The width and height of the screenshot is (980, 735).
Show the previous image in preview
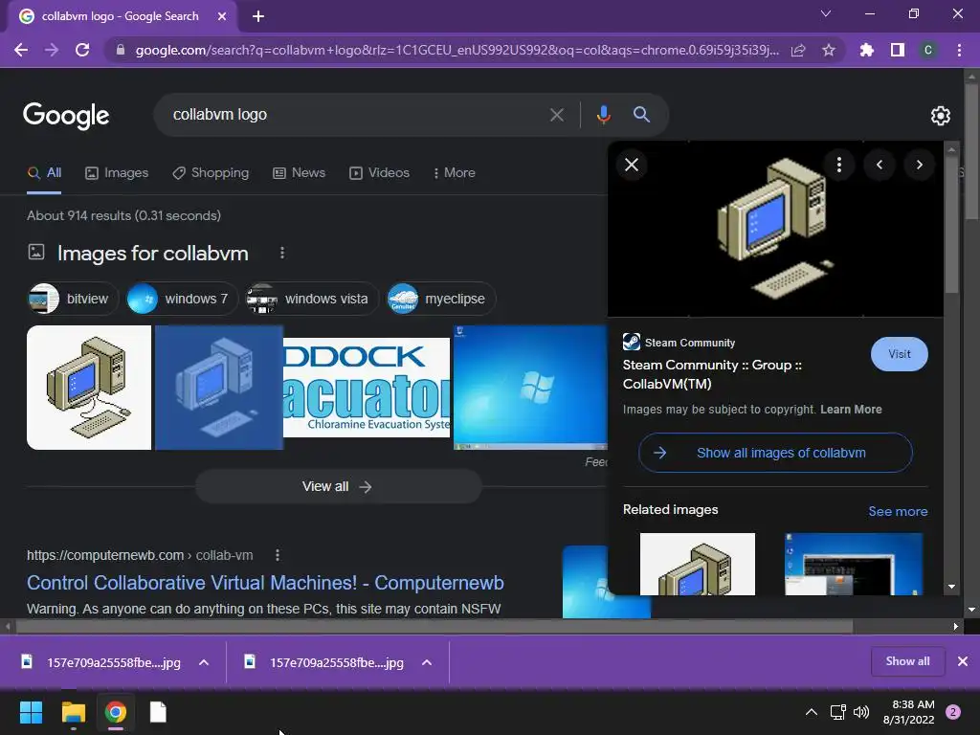click(x=880, y=165)
